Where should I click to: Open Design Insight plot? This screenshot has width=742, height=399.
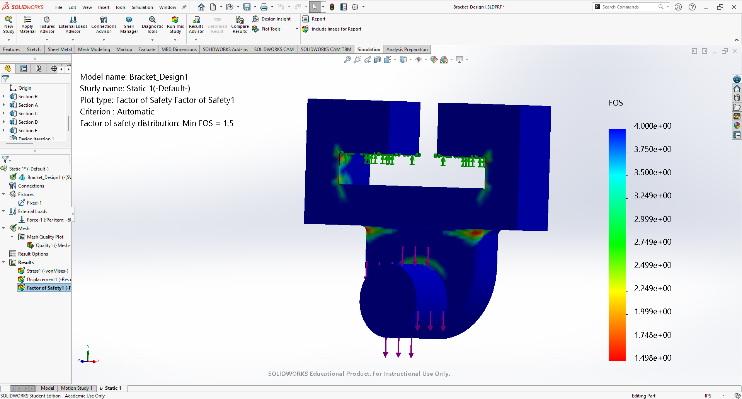271,19
